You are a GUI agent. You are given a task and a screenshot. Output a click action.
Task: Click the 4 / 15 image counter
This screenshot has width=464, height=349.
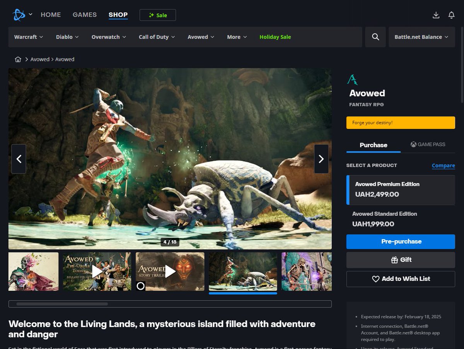coord(170,242)
